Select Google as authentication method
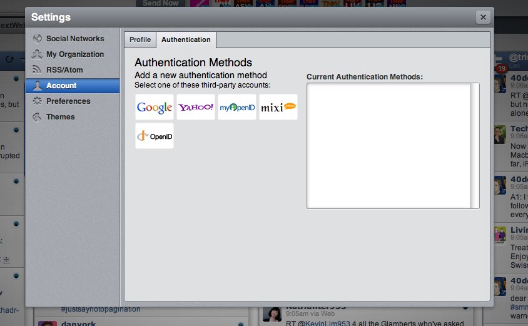The height and width of the screenshot is (326, 528). click(155, 107)
